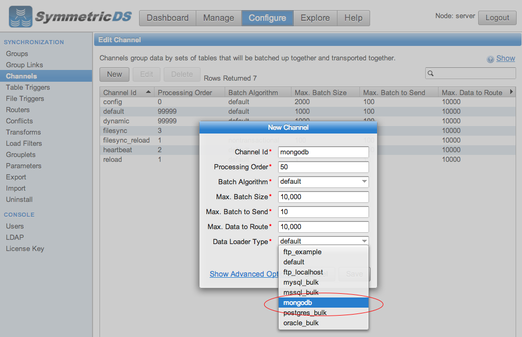Expand hidden table columns arrow

(x=511, y=92)
